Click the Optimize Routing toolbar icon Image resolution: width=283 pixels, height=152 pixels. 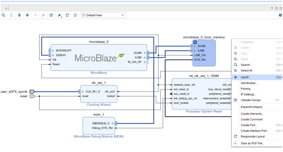click(x=75, y=15)
